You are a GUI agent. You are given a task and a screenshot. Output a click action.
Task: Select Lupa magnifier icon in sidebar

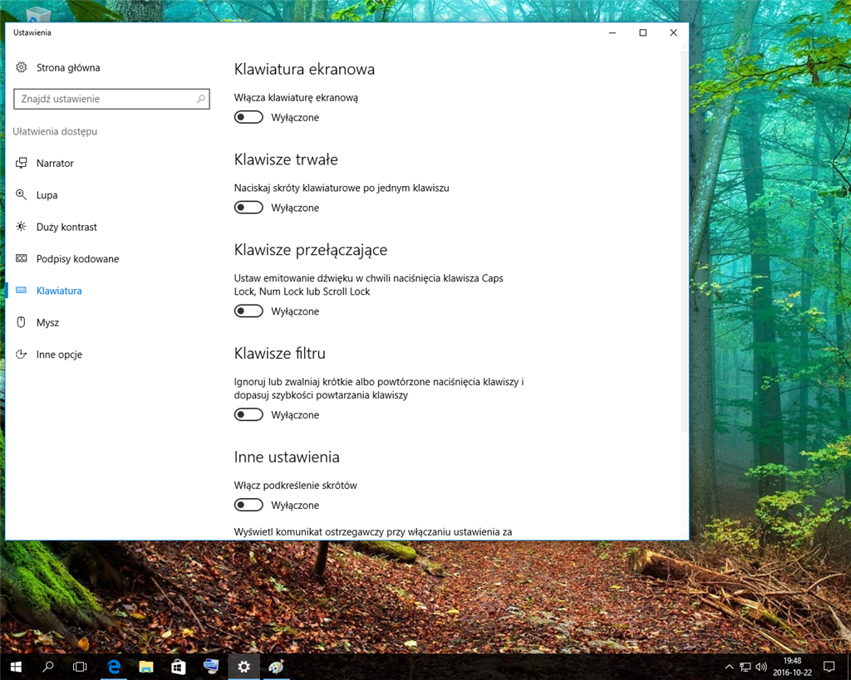coord(21,194)
